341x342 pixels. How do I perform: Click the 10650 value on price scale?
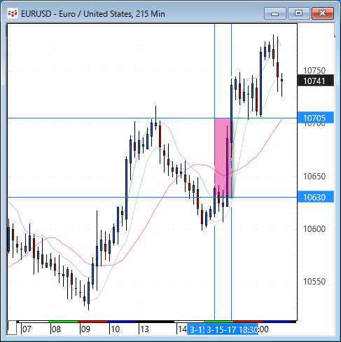tap(314, 176)
